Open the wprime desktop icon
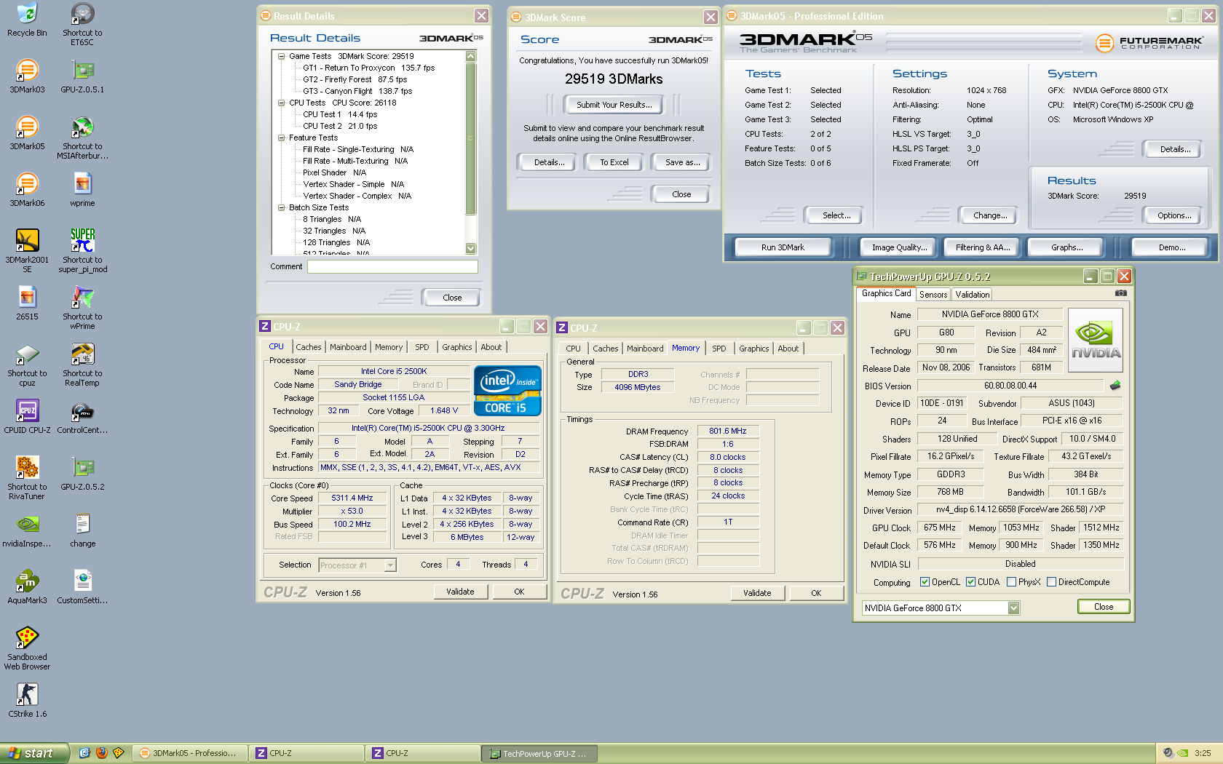The height and width of the screenshot is (764, 1223). (x=82, y=189)
